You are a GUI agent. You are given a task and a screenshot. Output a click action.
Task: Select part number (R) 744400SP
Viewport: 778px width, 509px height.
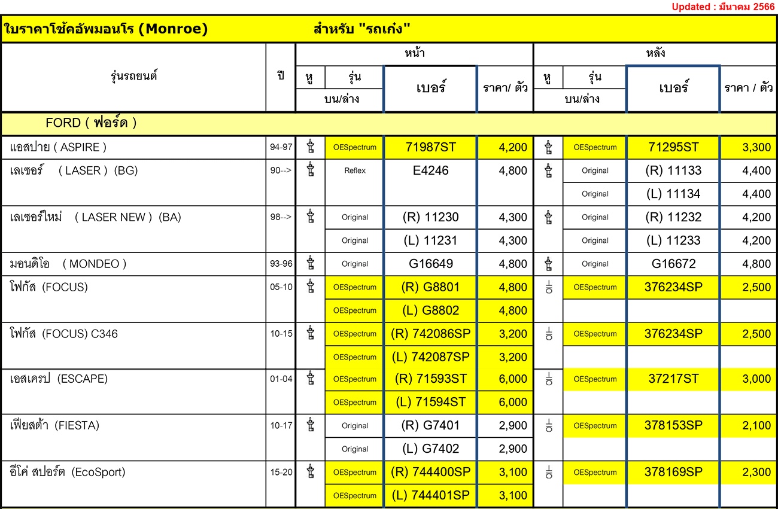point(430,473)
